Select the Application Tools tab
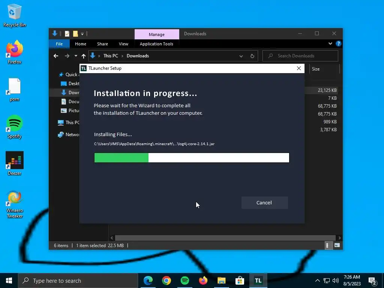 156,44
